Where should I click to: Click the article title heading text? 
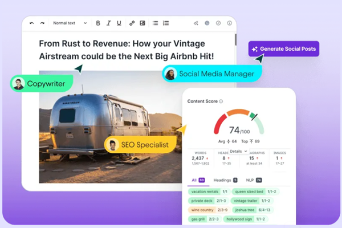pos(127,50)
